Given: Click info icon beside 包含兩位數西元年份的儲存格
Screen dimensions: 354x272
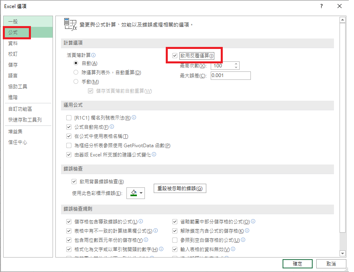Looking at the screenshot, I should 146,240.
